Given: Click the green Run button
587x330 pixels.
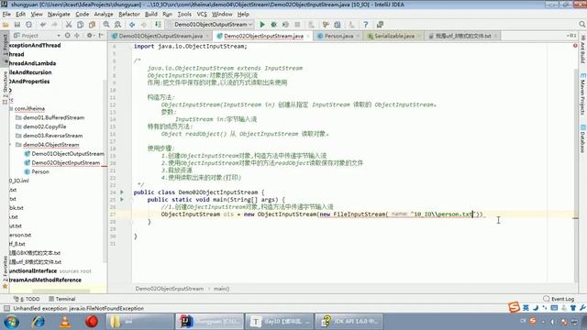Looking at the screenshot, I should pyautogui.click(x=262, y=25).
